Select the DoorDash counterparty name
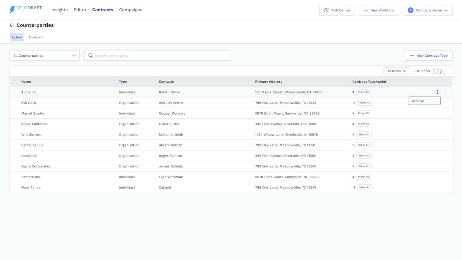The width and height of the screenshot is (462, 260). (x=29, y=156)
